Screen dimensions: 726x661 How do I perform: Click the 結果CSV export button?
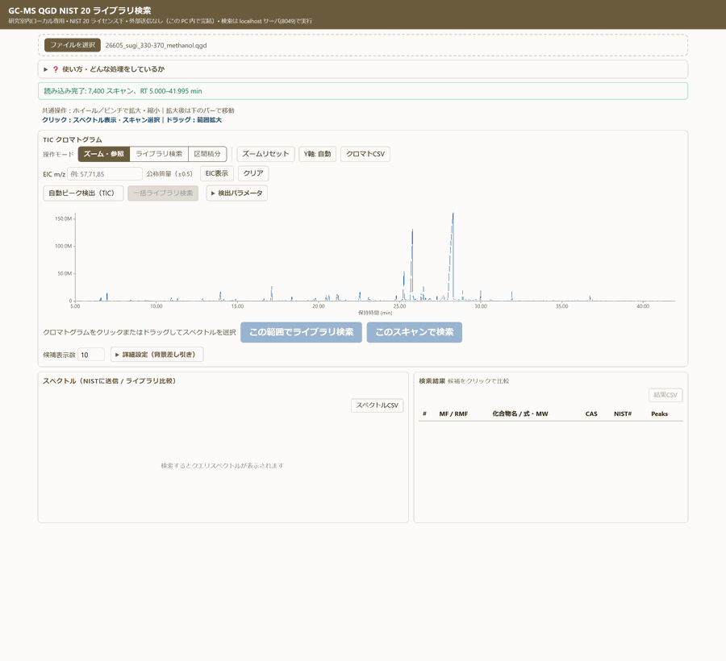tap(665, 395)
